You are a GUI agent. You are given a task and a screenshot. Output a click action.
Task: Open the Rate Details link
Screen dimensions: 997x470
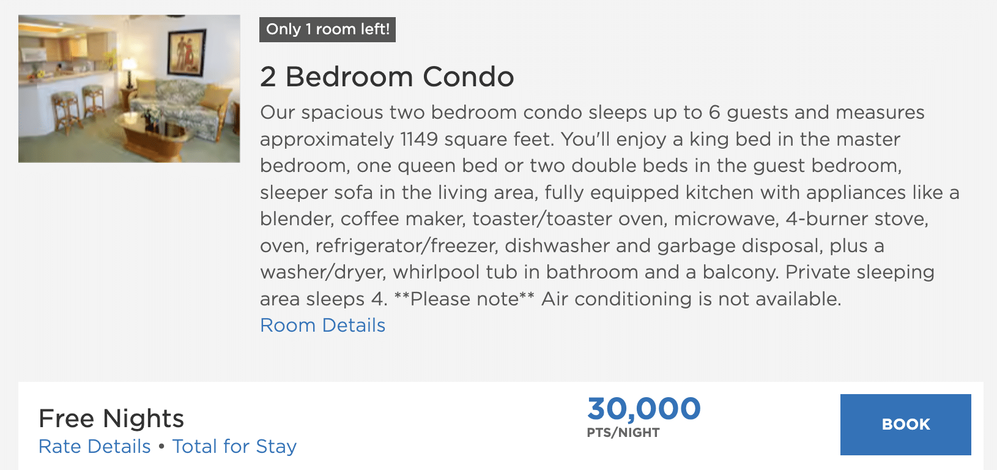tap(94, 446)
